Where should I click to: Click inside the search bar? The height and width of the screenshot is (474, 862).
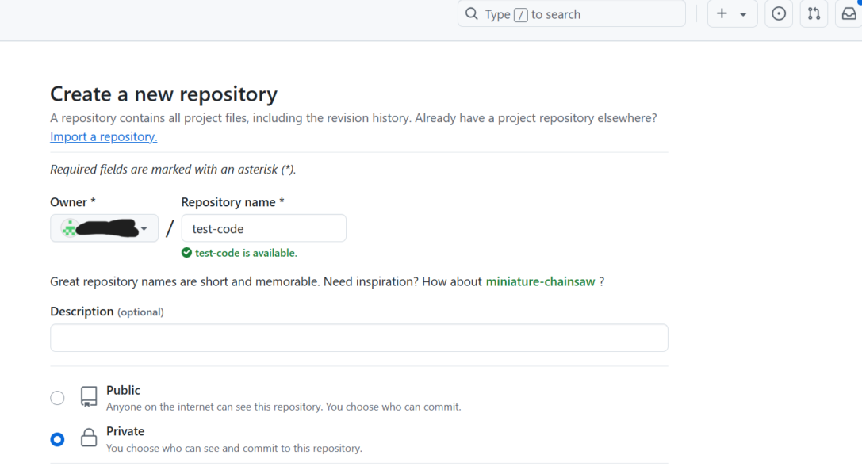coord(571,13)
